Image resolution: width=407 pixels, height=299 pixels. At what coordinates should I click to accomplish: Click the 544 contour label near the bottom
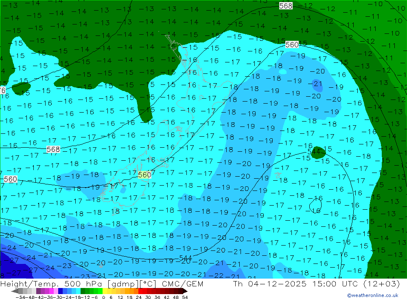click(186, 258)
